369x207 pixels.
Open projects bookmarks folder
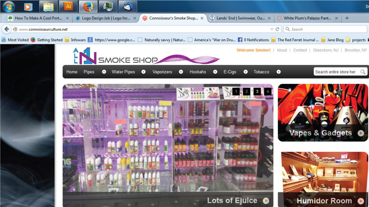coord(356,40)
